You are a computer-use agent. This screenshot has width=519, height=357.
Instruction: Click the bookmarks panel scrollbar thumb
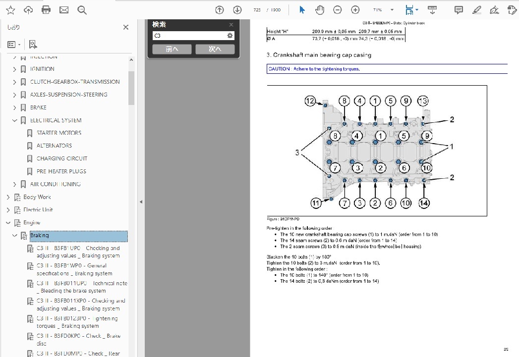click(131, 88)
